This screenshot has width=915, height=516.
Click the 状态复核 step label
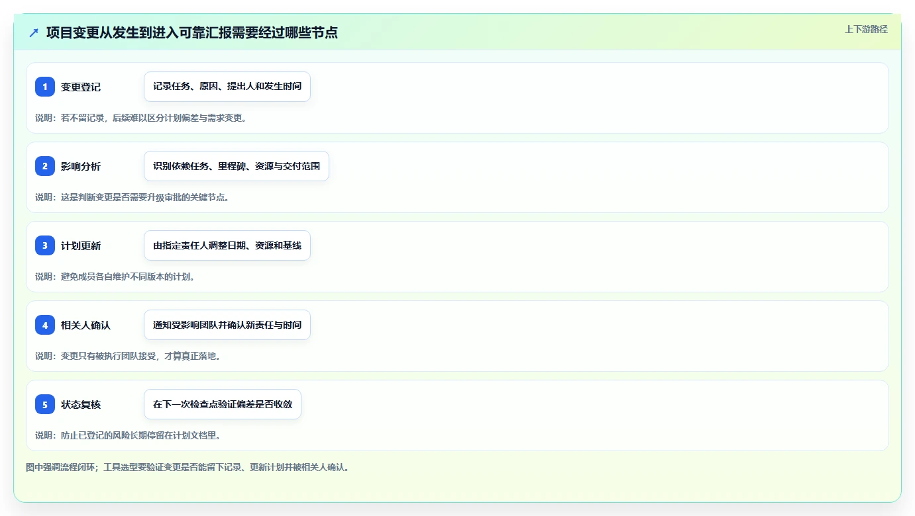81,404
